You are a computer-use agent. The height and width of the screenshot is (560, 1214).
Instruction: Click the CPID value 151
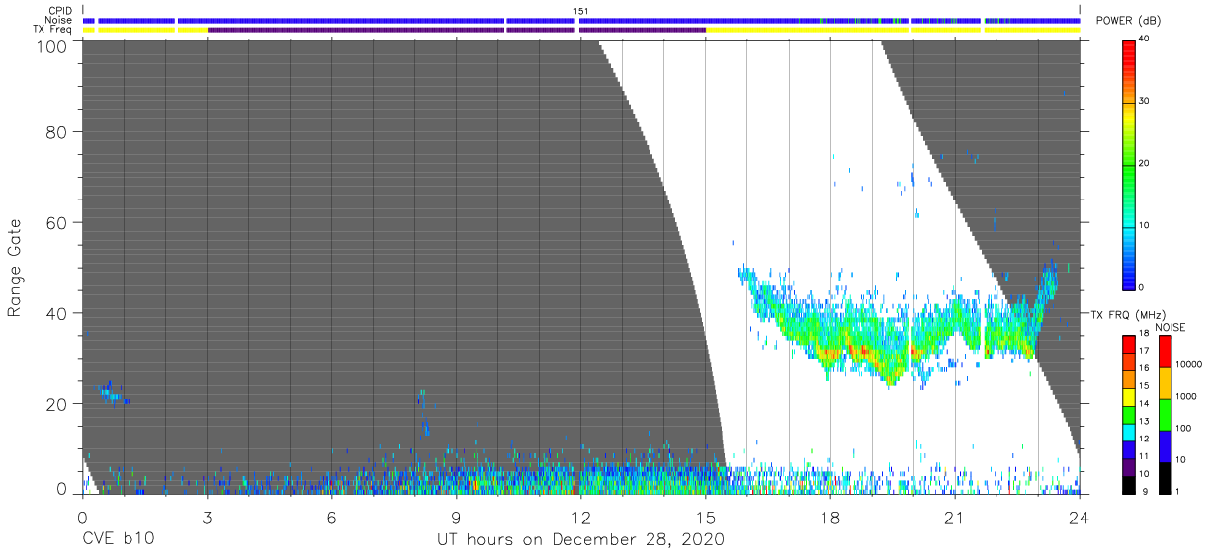coord(581,10)
